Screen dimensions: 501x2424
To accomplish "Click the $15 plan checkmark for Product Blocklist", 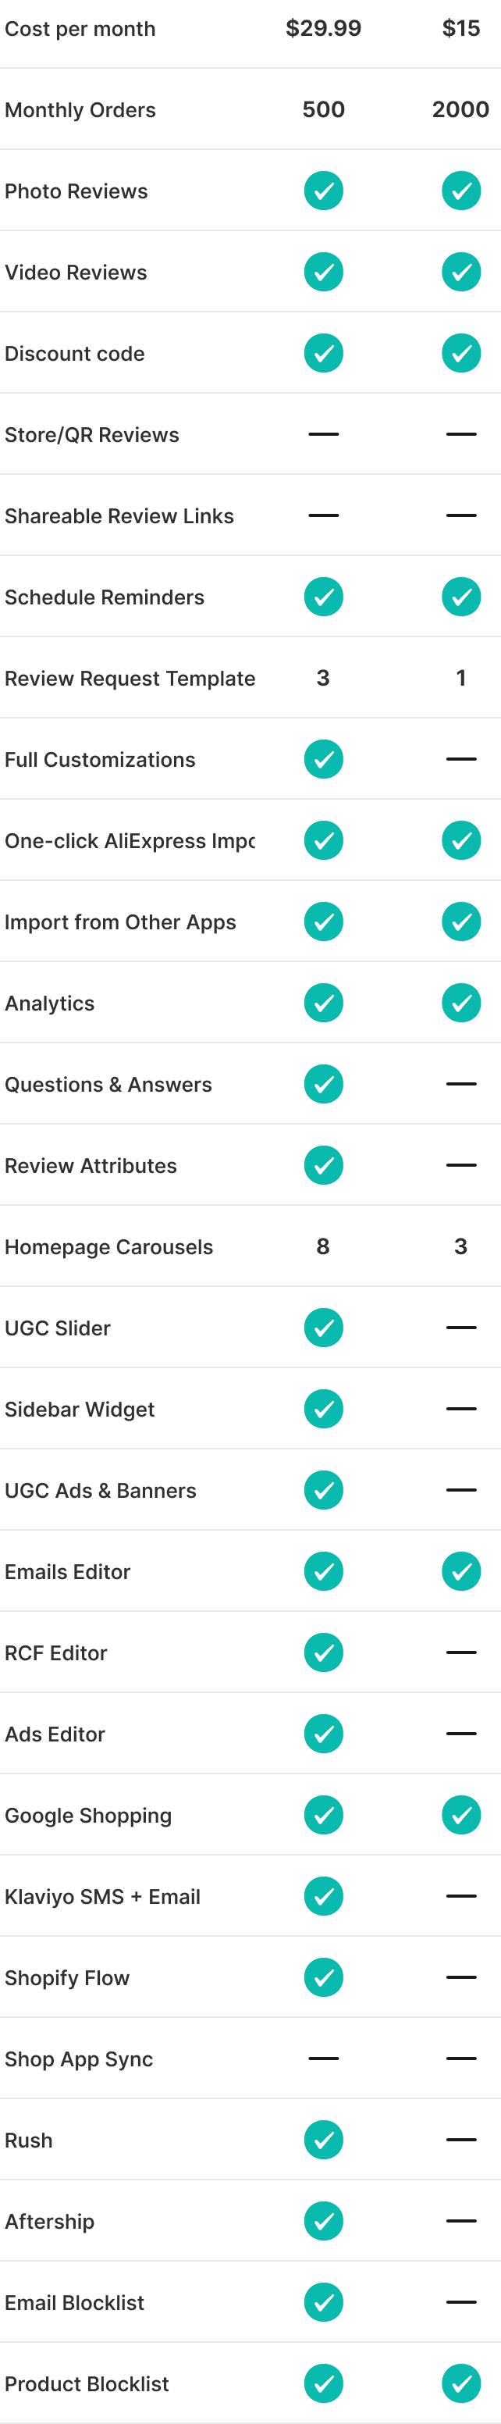I will [460, 2383].
